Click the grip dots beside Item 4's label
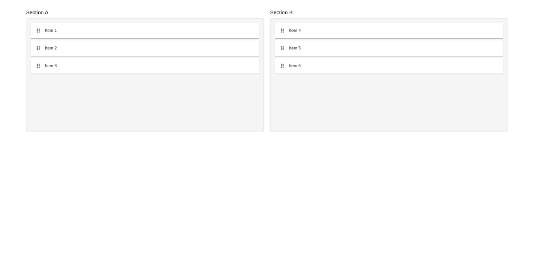Screen dimensions: 534x280 tap(282, 30)
